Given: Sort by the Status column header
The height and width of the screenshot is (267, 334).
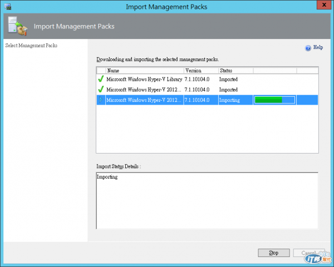Looking at the screenshot, I should click(x=236, y=71).
